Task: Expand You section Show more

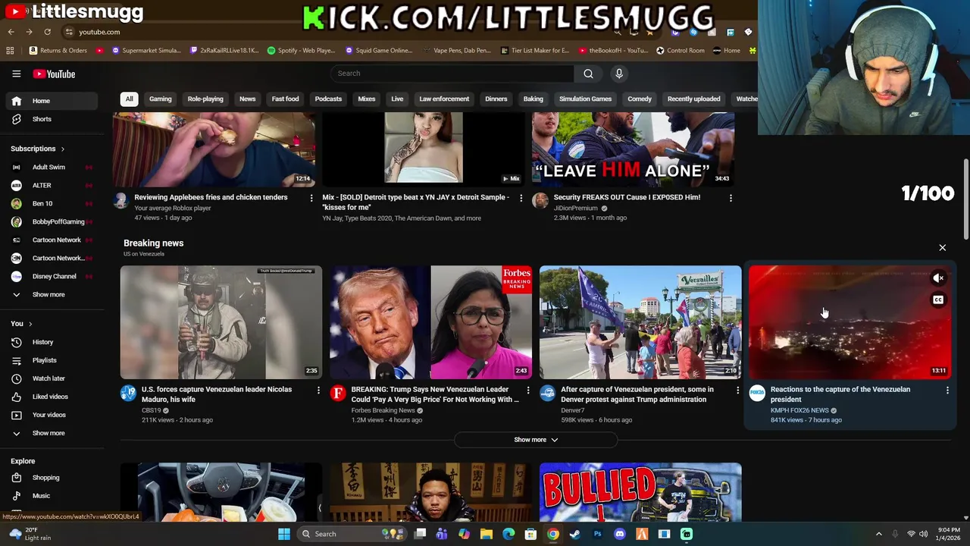Action: 52,433
